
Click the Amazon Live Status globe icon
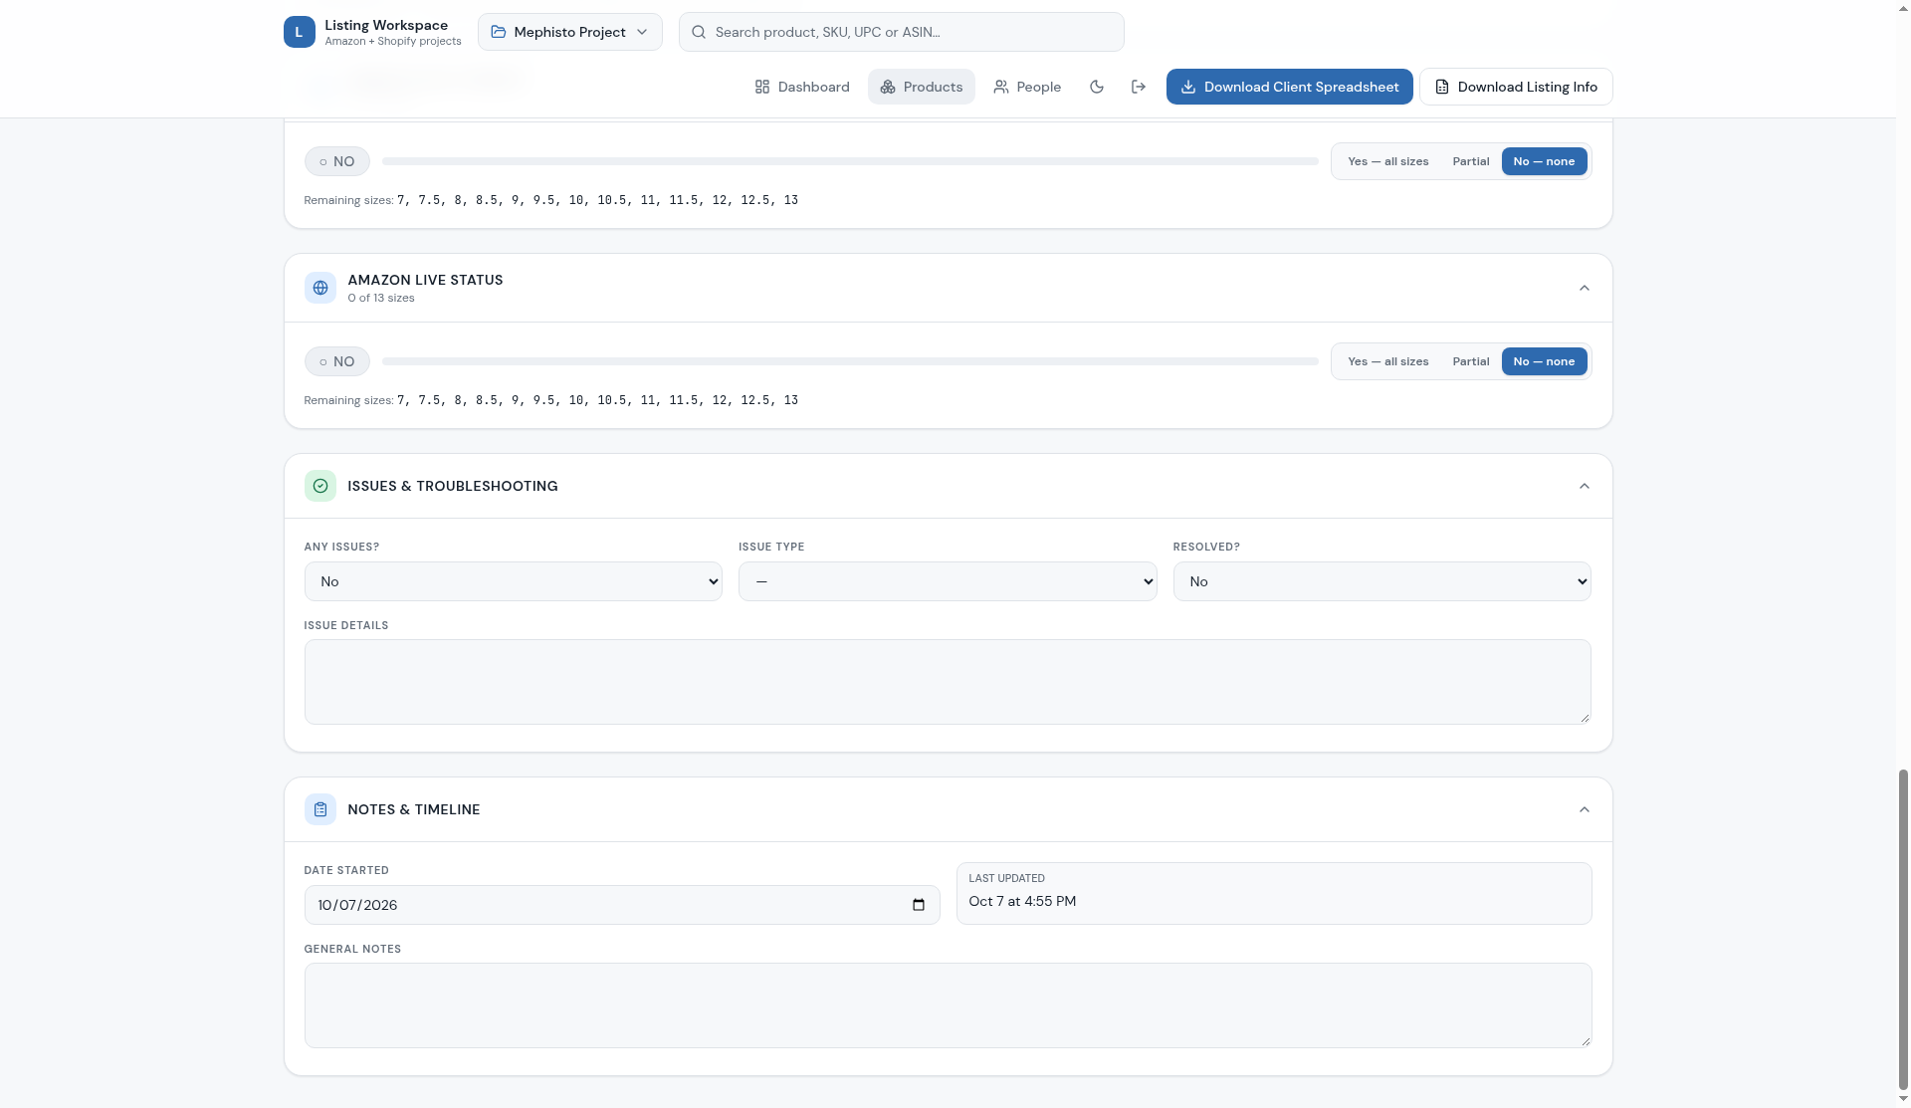[320, 288]
